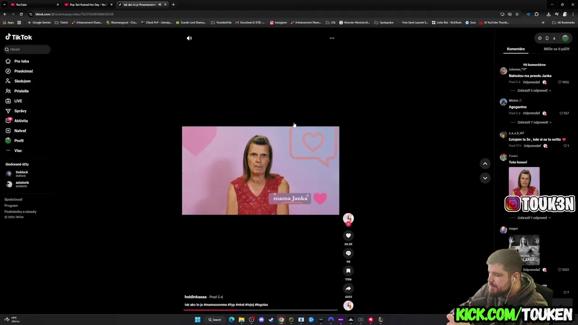Open the Program footer link
578x325 pixels.
11,205
